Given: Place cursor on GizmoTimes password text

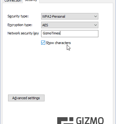Looking at the screenshot, I should (x=51, y=33).
